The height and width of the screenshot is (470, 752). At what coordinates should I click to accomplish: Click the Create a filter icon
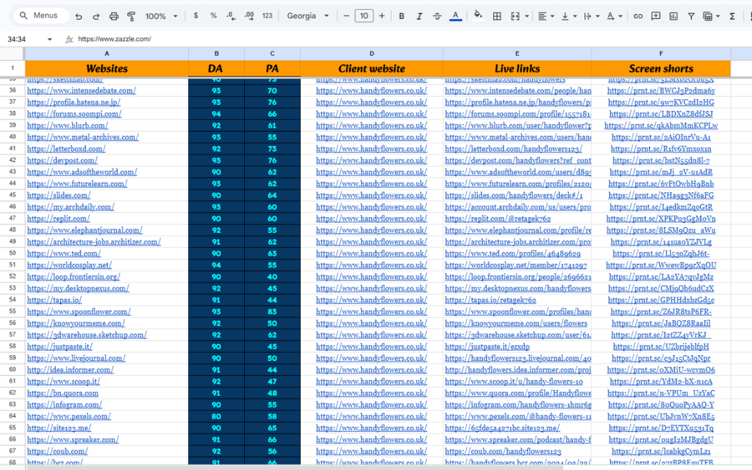coord(690,16)
